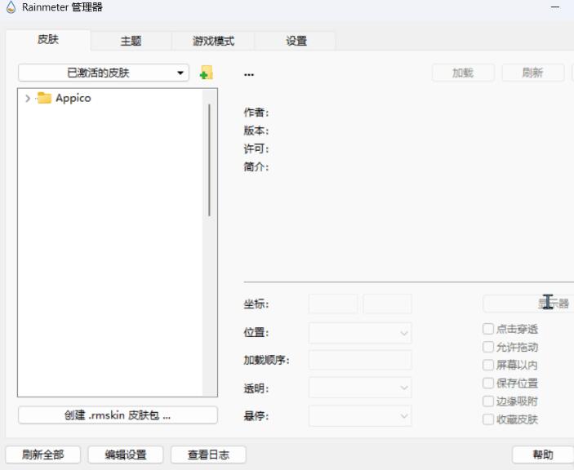Open the 位置 dropdown

[360, 333]
